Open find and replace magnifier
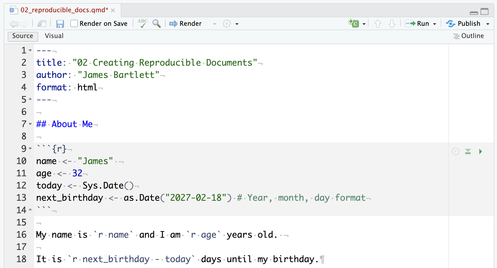The height and width of the screenshot is (268, 497). (x=157, y=24)
